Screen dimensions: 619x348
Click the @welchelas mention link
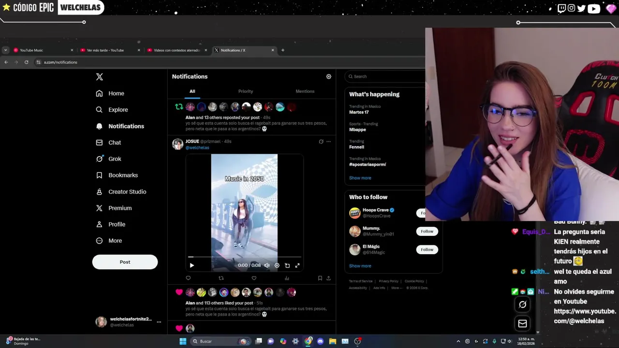tap(197, 147)
